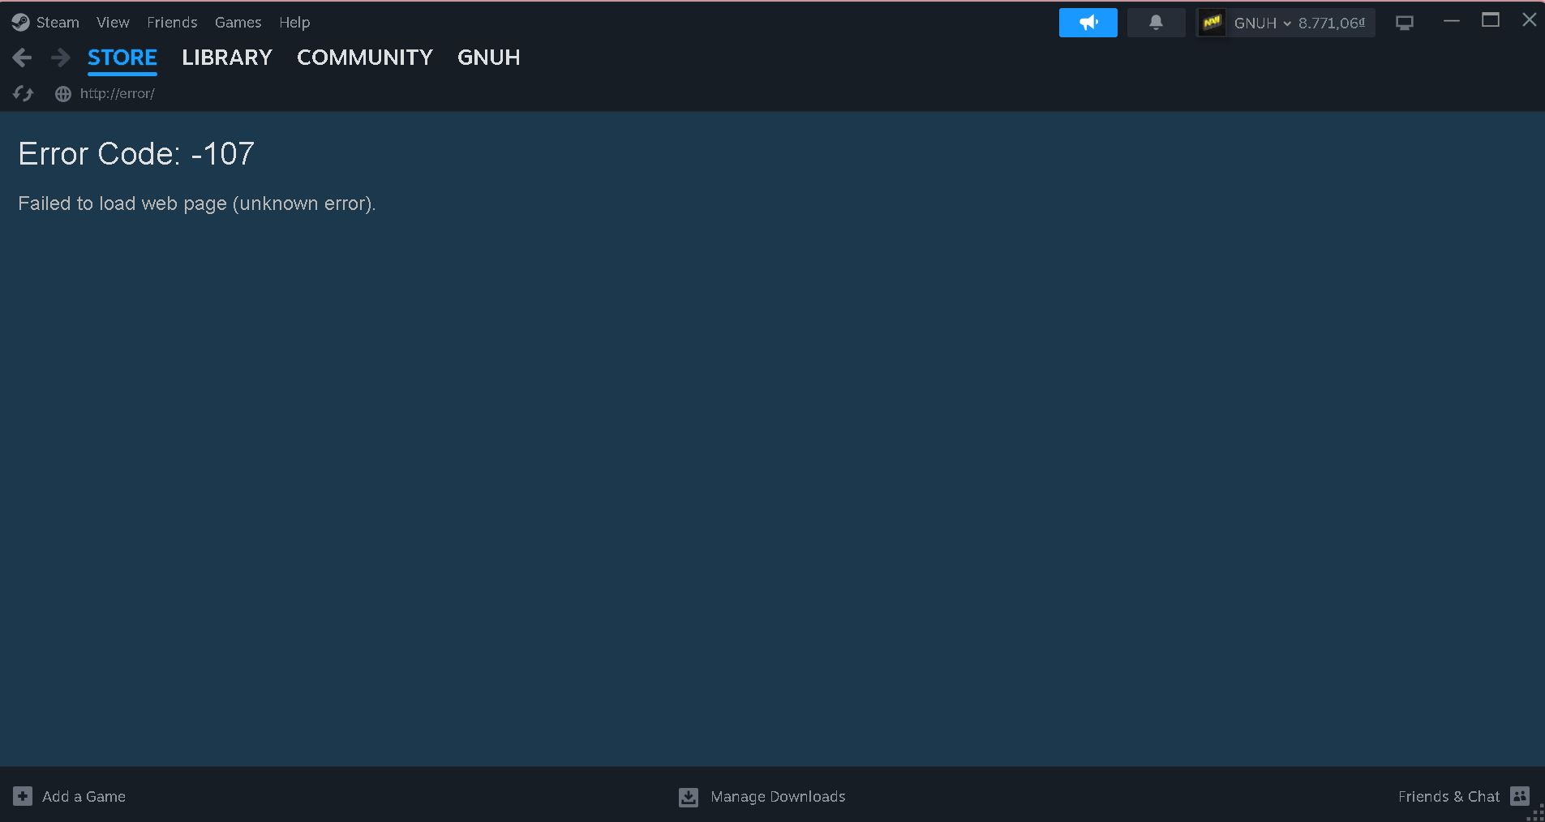Click the forward navigation arrow
This screenshot has height=822, width=1545.
pos(60,57)
